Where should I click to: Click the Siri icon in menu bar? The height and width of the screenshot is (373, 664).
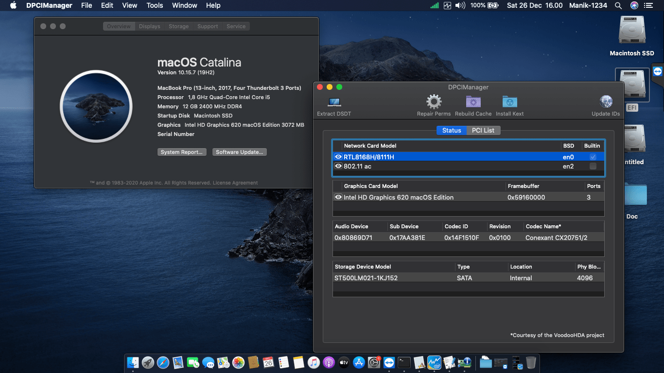(x=634, y=5)
